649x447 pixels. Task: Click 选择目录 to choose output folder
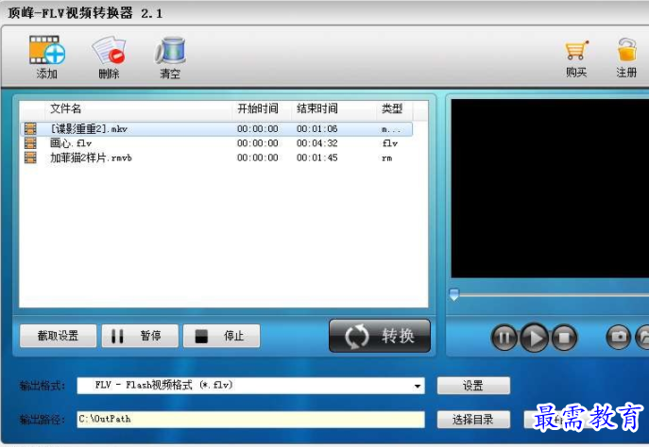tap(474, 419)
